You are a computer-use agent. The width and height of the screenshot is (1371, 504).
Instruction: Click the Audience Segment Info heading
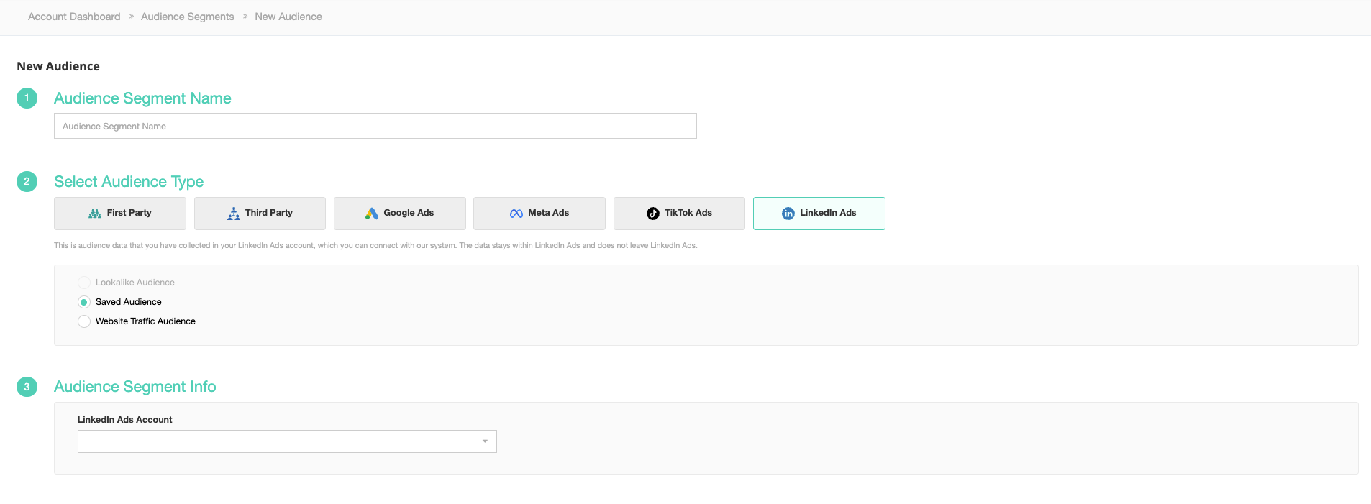135,387
